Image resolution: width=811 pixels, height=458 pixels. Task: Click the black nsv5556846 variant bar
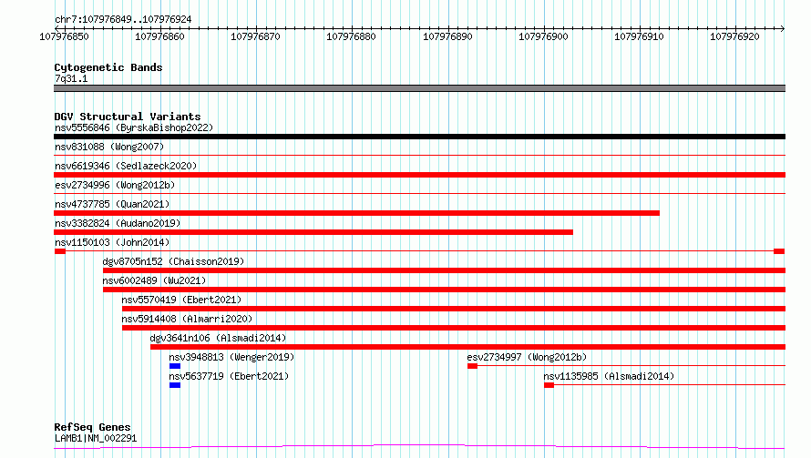[419, 137]
